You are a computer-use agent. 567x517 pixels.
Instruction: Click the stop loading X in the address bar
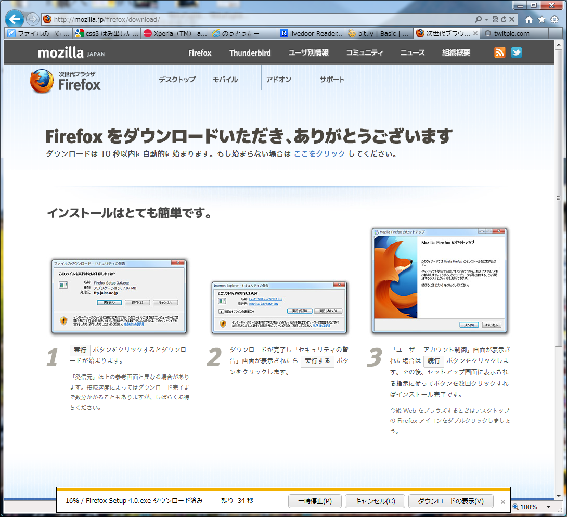click(x=512, y=19)
